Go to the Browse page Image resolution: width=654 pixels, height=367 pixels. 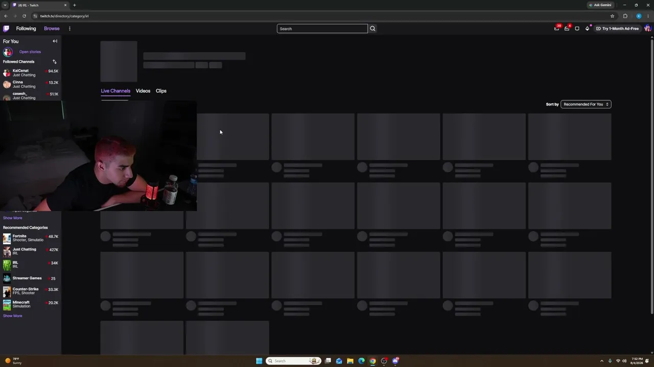click(52, 29)
